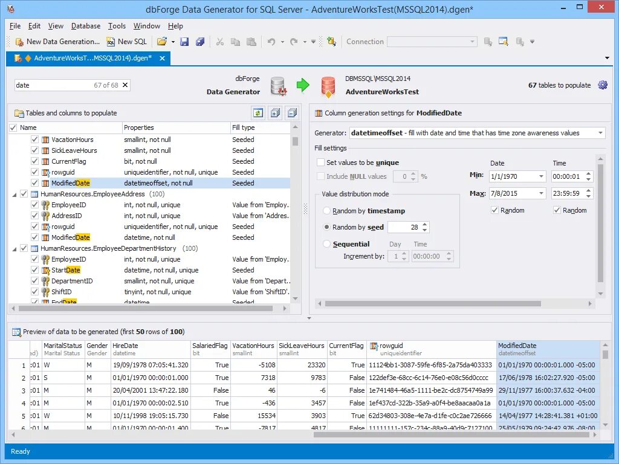This screenshot has width=619, height=464.
Task: Click the preview data panel icon
Action: click(16, 332)
